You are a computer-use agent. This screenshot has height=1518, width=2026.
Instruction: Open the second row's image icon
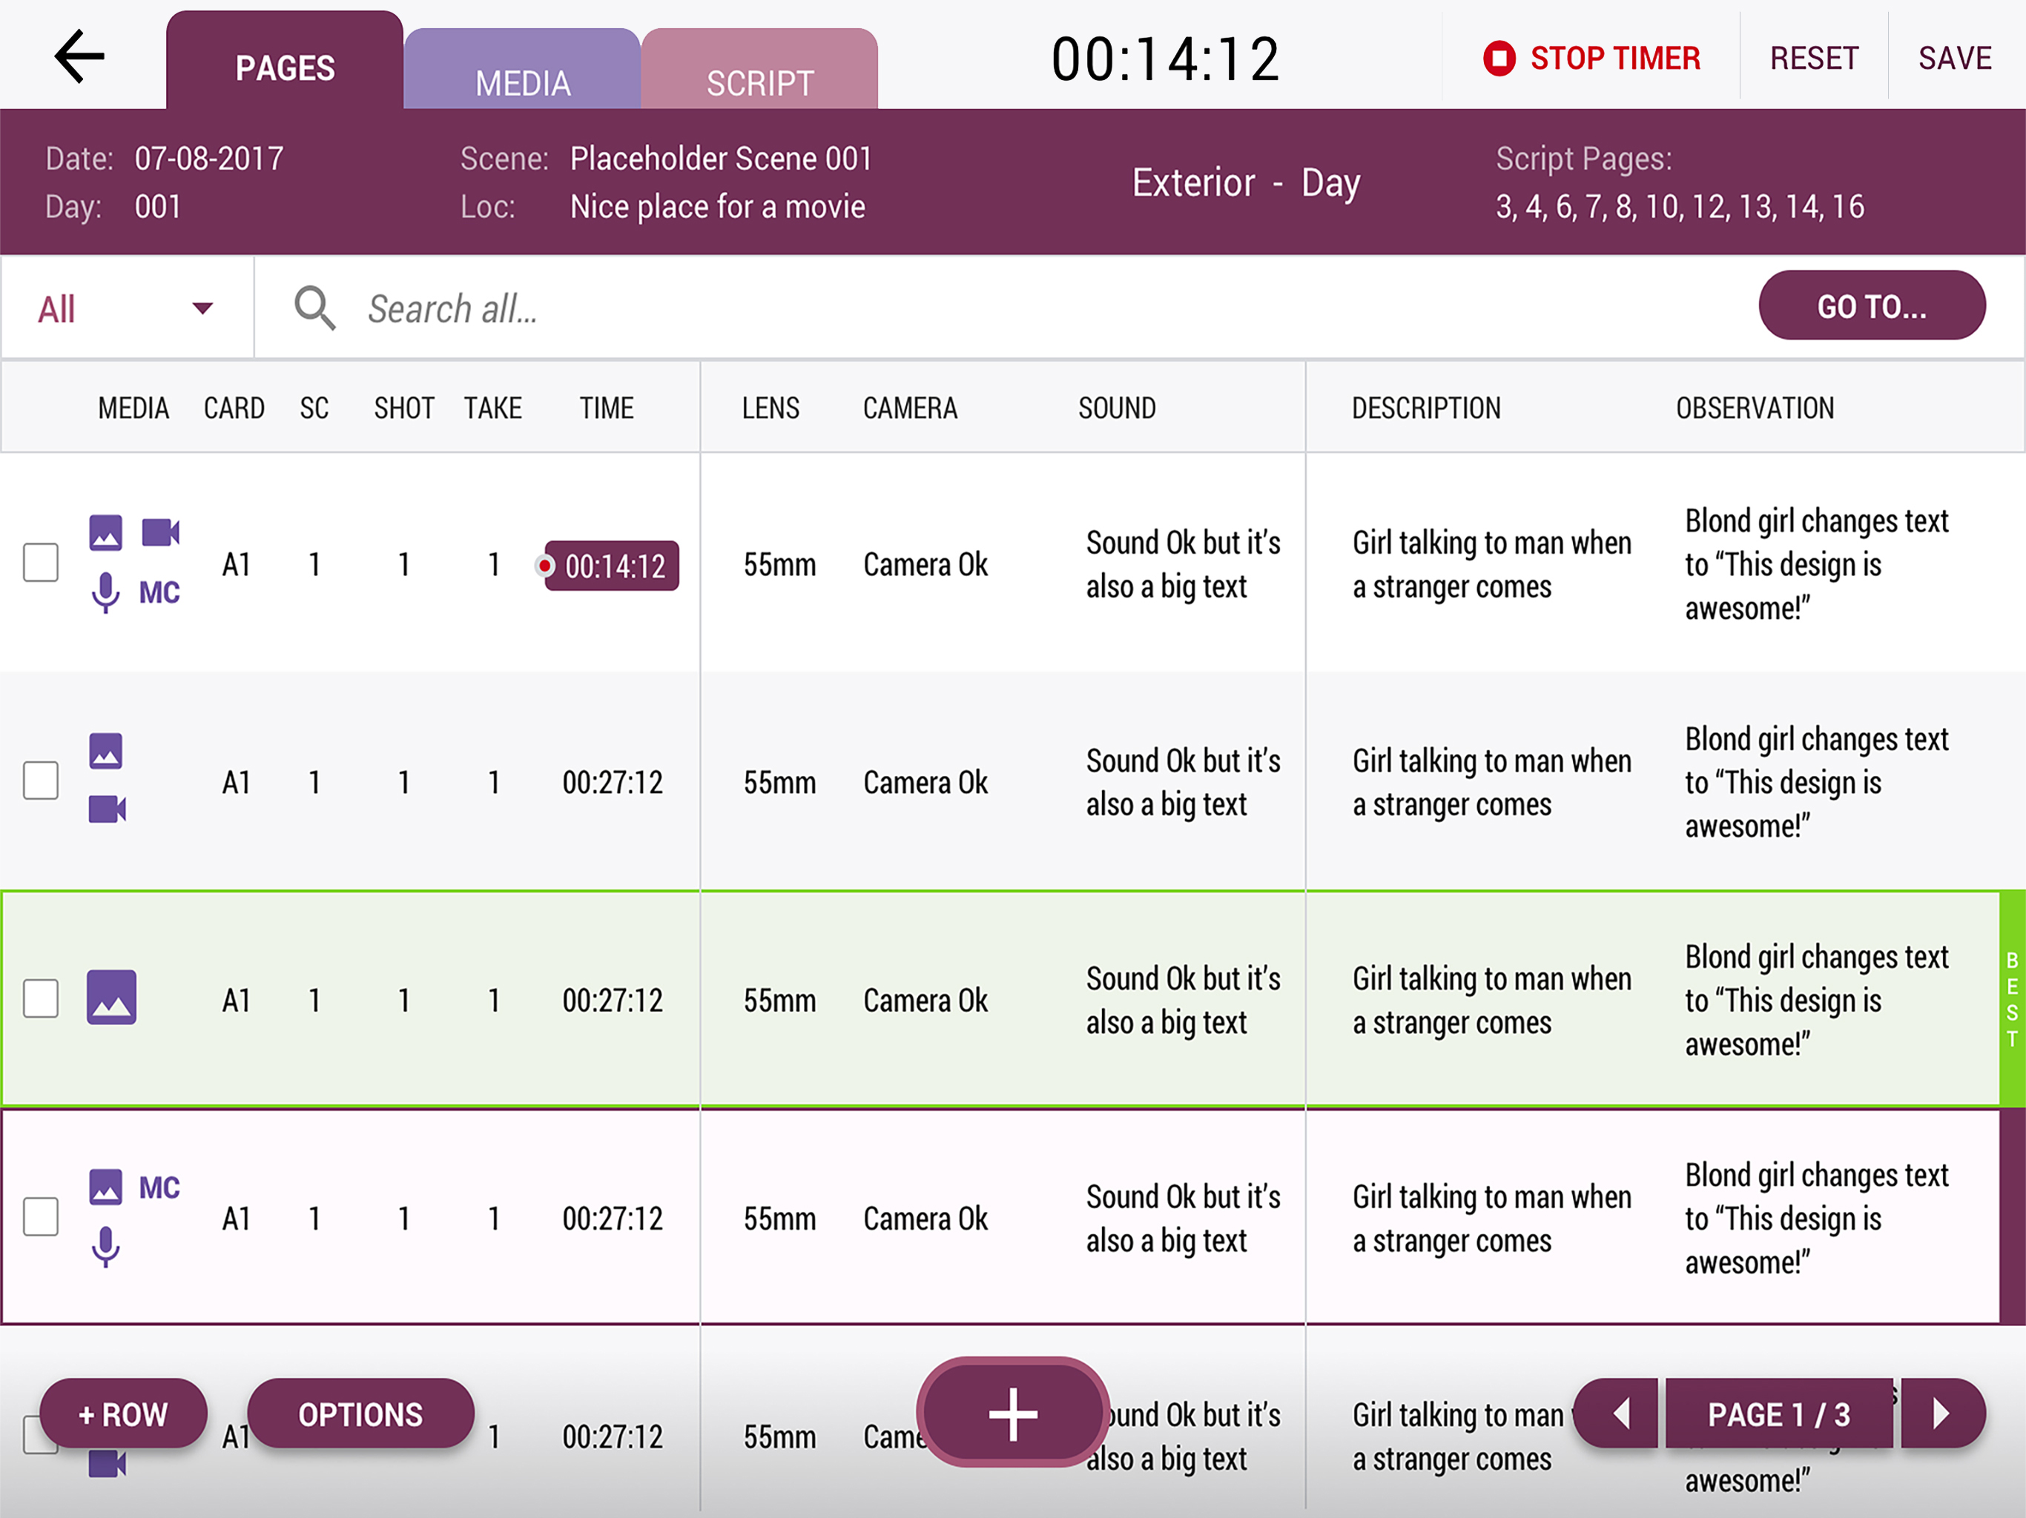106,752
